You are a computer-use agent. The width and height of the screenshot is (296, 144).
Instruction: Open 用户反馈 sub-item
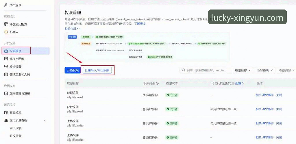[16, 128]
